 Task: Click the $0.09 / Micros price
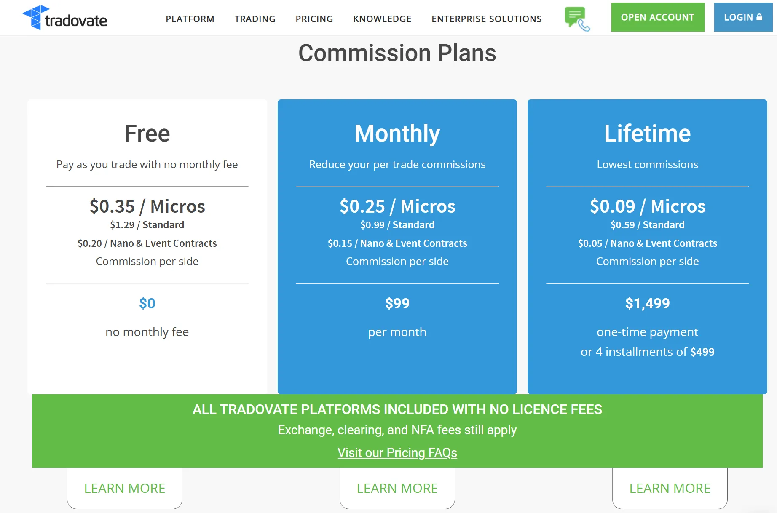648,206
